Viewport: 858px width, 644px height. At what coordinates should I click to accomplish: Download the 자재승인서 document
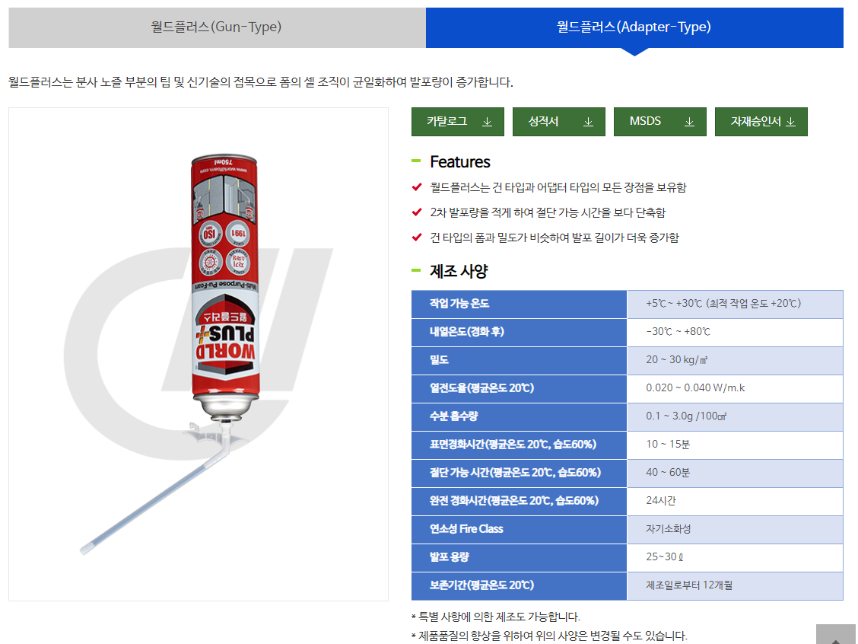(761, 122)
